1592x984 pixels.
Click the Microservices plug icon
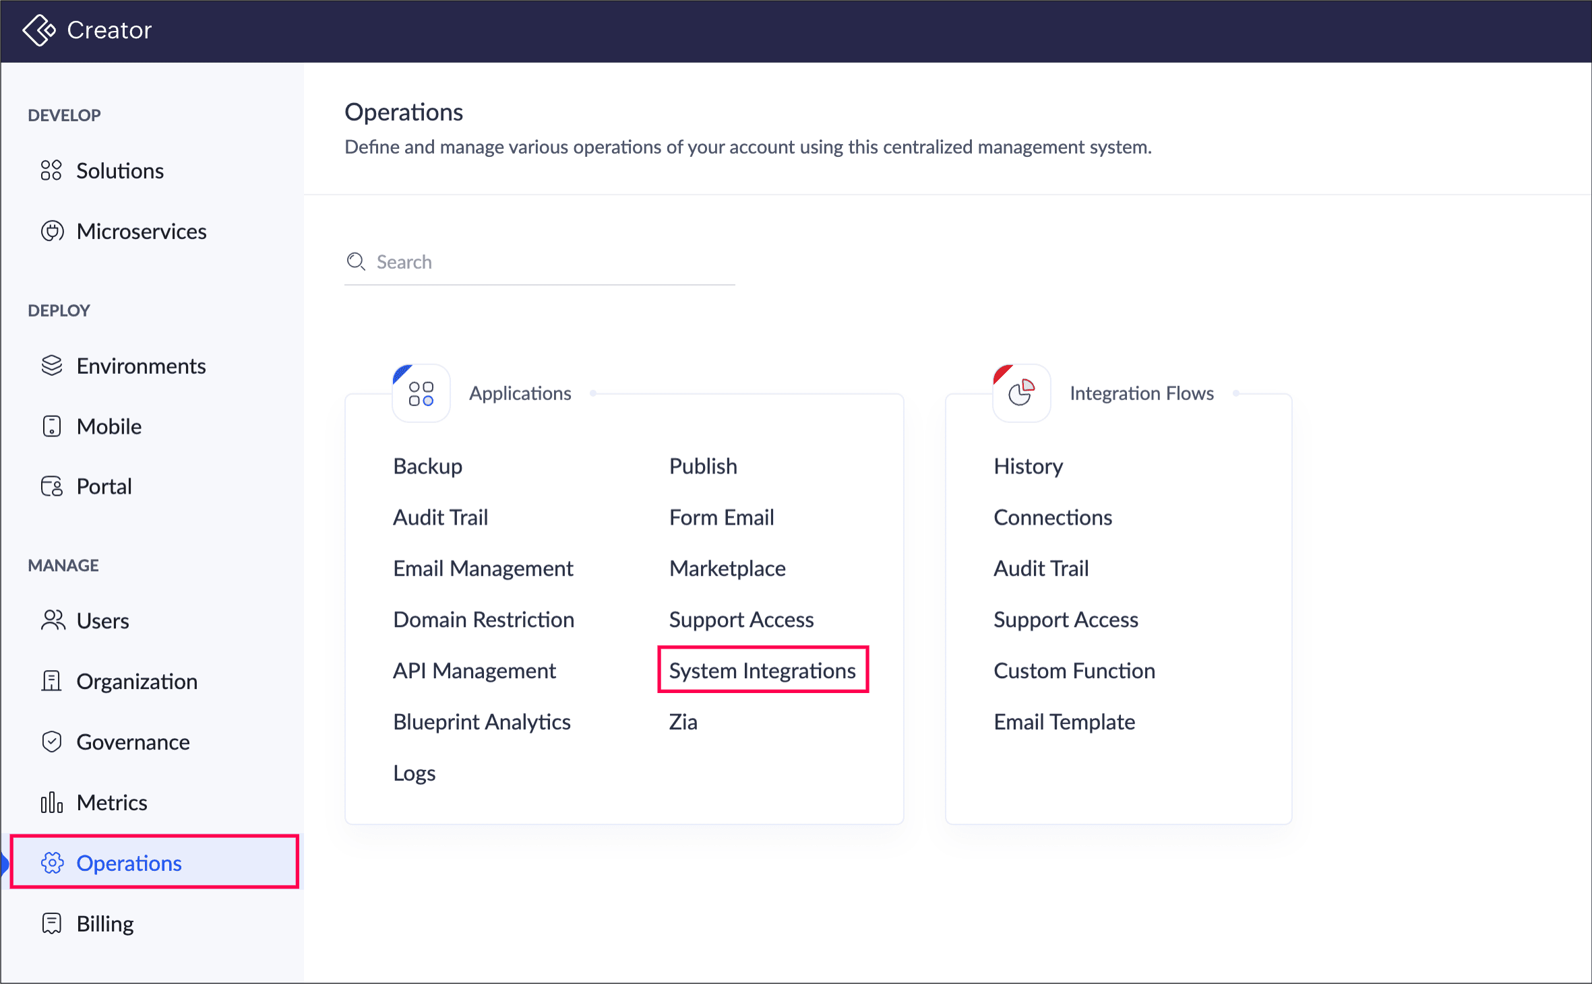(x=52, y=231)
